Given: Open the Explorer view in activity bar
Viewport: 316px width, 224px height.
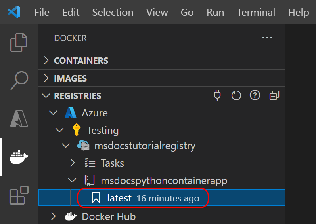Looking at the screenshot, I should click(19, 43).
